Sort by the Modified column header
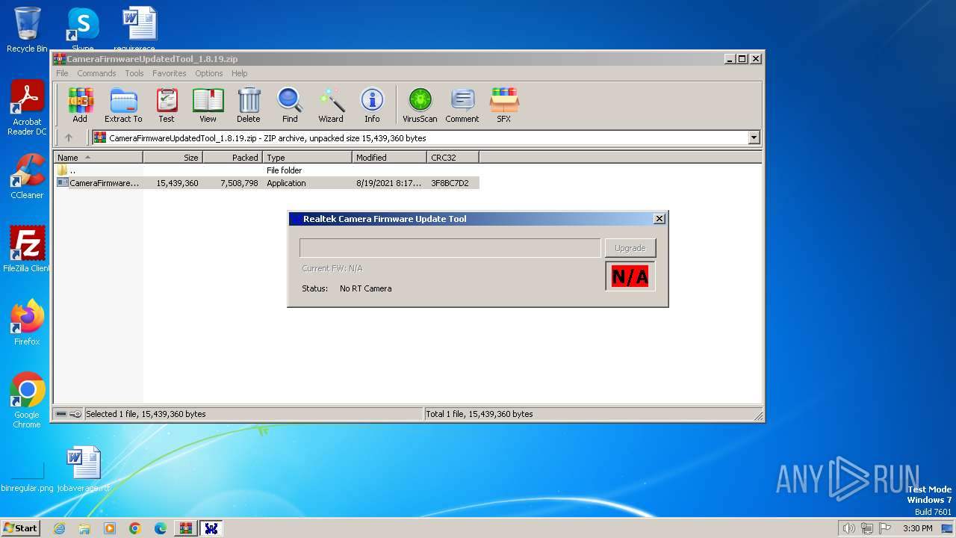Viewport: 956px width, 538px height. [x=389, y=157]
